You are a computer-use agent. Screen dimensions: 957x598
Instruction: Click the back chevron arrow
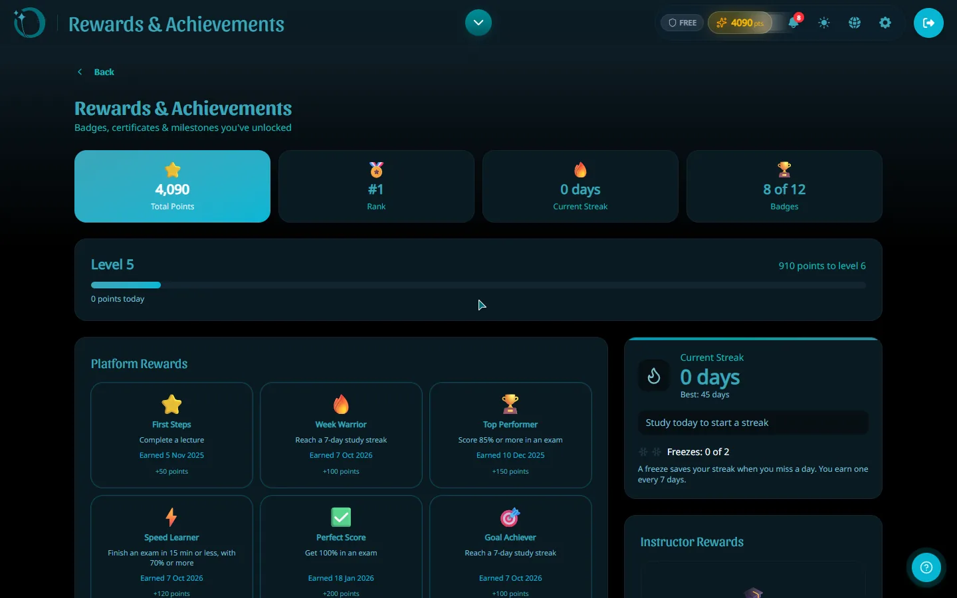(x=80, y=72)
